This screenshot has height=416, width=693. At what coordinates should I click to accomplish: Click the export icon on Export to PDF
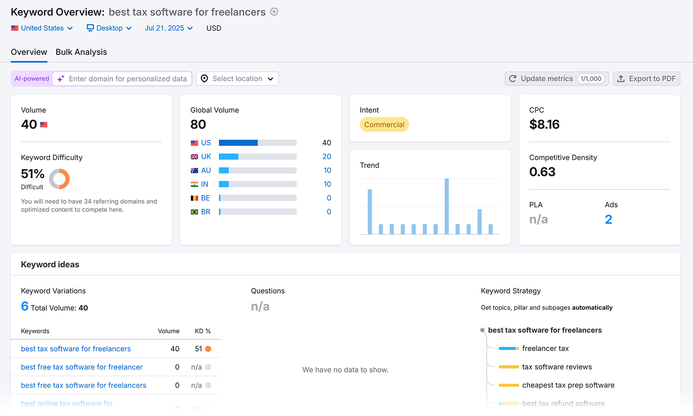pyautogui.click(x=621, y=78)
